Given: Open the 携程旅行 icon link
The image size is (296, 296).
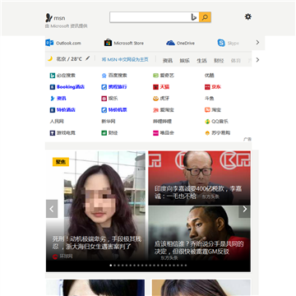Looking at the screenshot, I should [x=104, y=87].
